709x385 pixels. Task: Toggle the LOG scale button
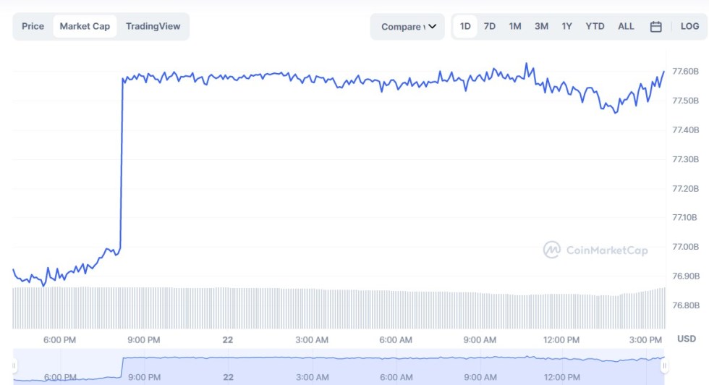689,27
